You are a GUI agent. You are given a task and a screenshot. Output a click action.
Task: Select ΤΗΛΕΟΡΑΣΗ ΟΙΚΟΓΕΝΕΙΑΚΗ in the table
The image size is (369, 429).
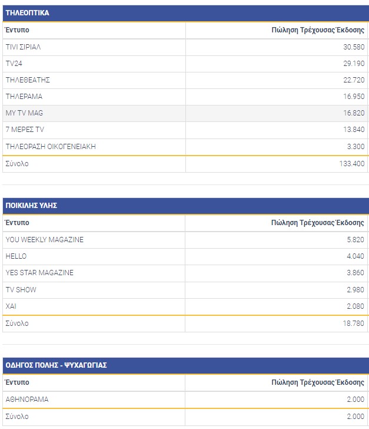tap(51, 146)
